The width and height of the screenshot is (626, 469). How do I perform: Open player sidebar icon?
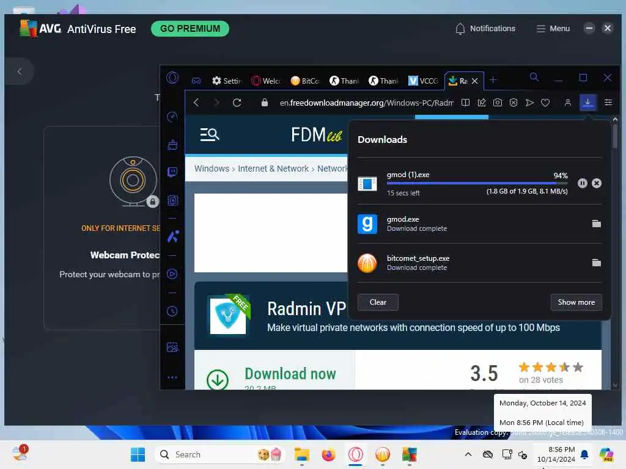click(172, 274)
